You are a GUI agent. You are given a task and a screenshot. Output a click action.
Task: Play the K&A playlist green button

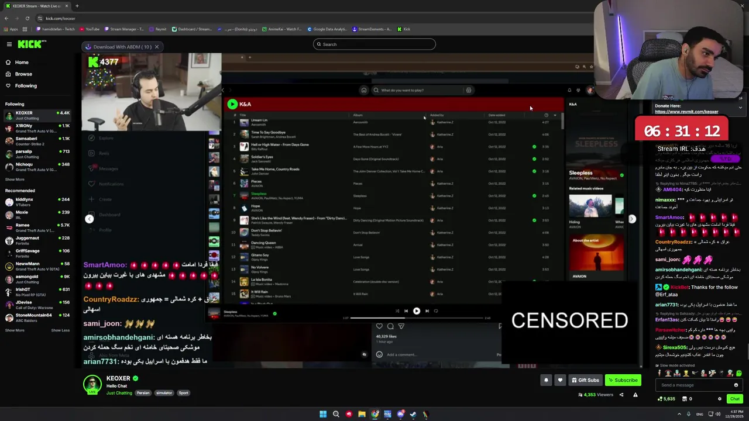click(232, 104)
